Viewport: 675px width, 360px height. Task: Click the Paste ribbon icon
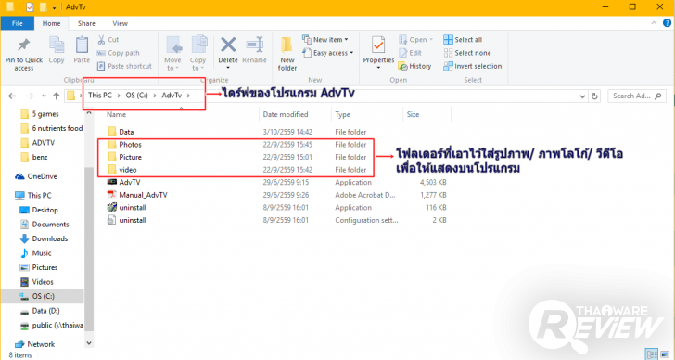click(x=82, y=45)
